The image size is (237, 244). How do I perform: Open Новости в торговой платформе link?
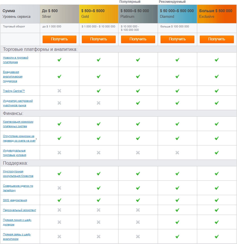[x=16, y=60]
